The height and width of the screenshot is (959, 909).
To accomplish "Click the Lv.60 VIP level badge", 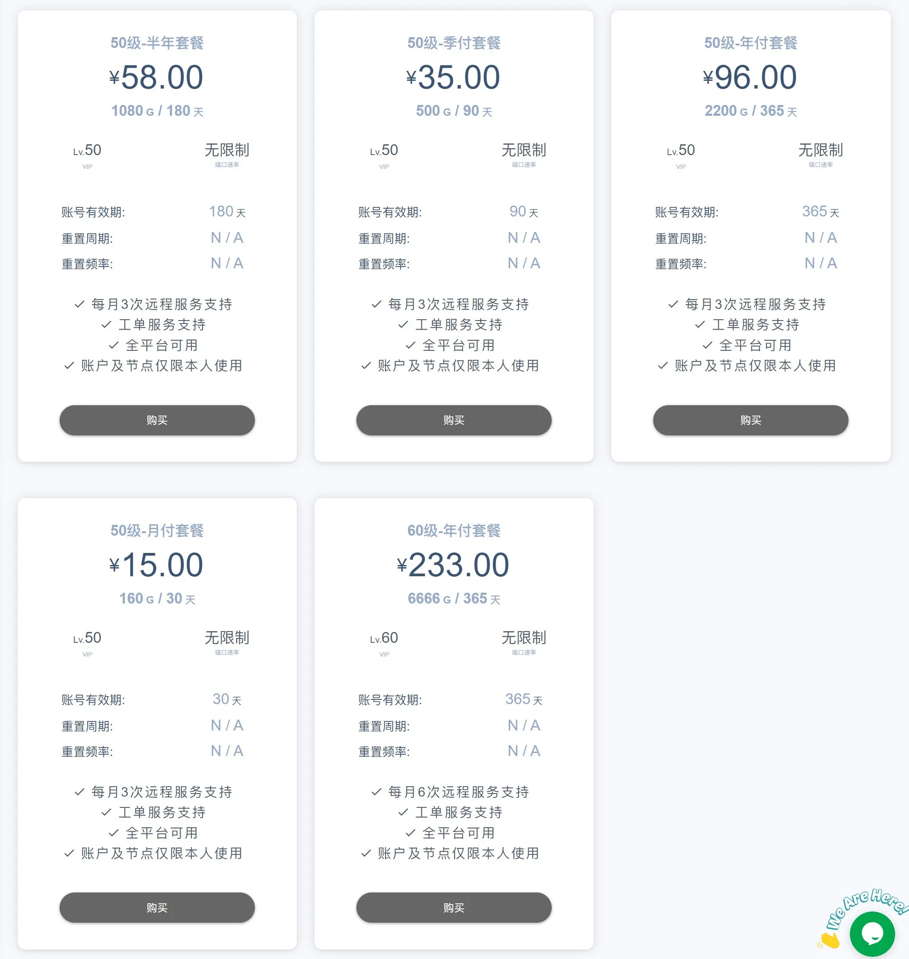I will pyautogui.click(x=384, y=641).
